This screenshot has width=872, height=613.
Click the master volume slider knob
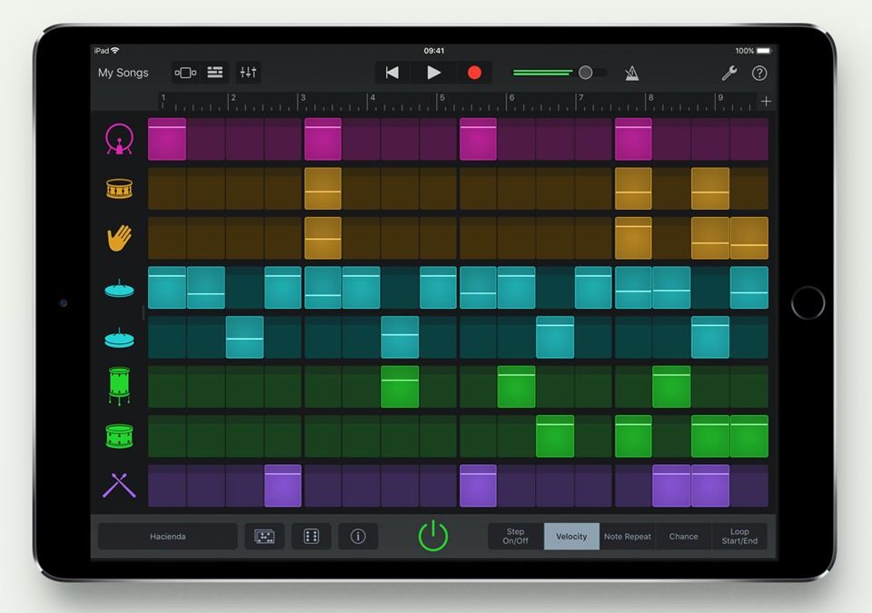point(586,73)
